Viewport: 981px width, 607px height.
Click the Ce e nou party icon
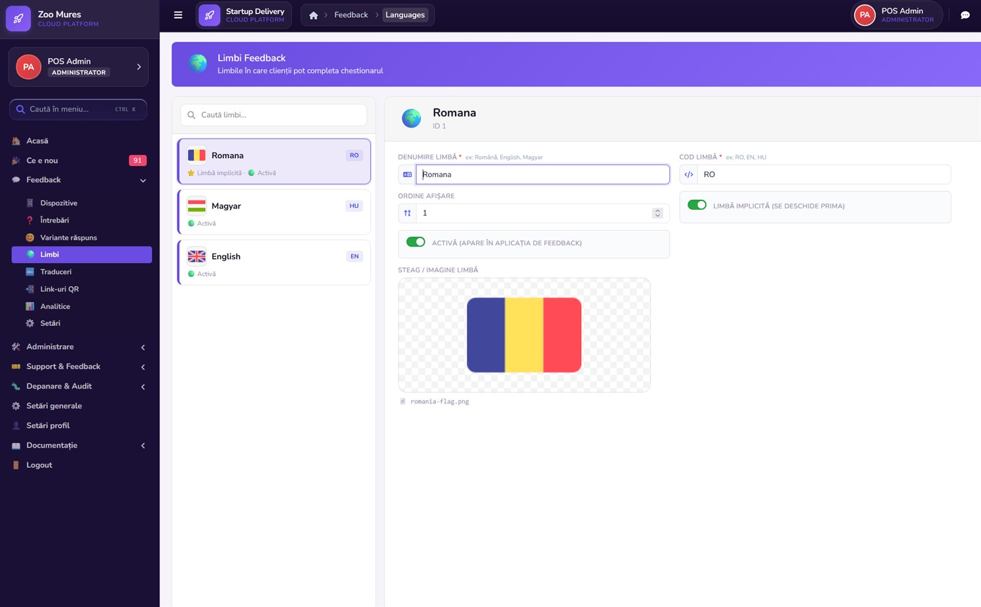pyautogui.click(x=16, y=161)
